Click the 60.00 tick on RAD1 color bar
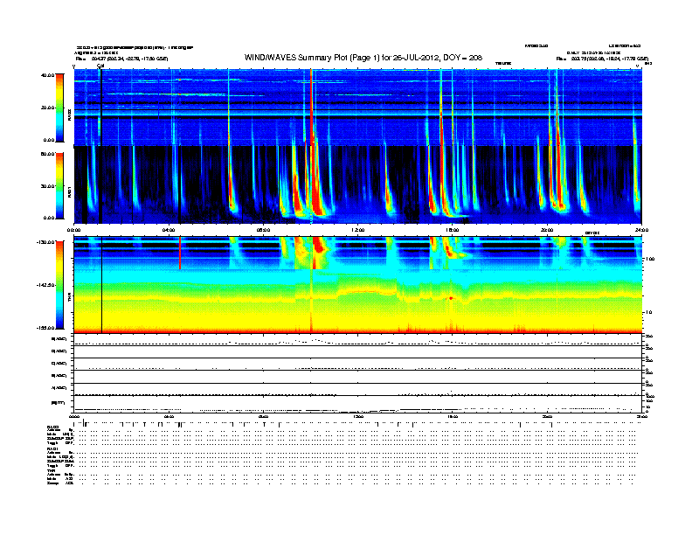This screenshot has height=535, width=692. [x=48, y=154]
